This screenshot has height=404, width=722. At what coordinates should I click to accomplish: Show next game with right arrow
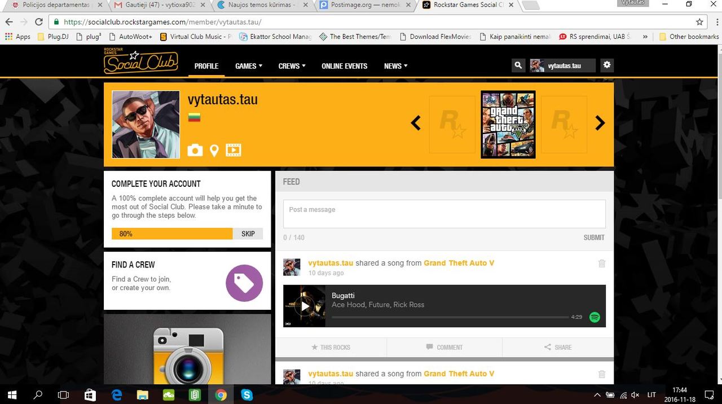(x=600, y=123)
